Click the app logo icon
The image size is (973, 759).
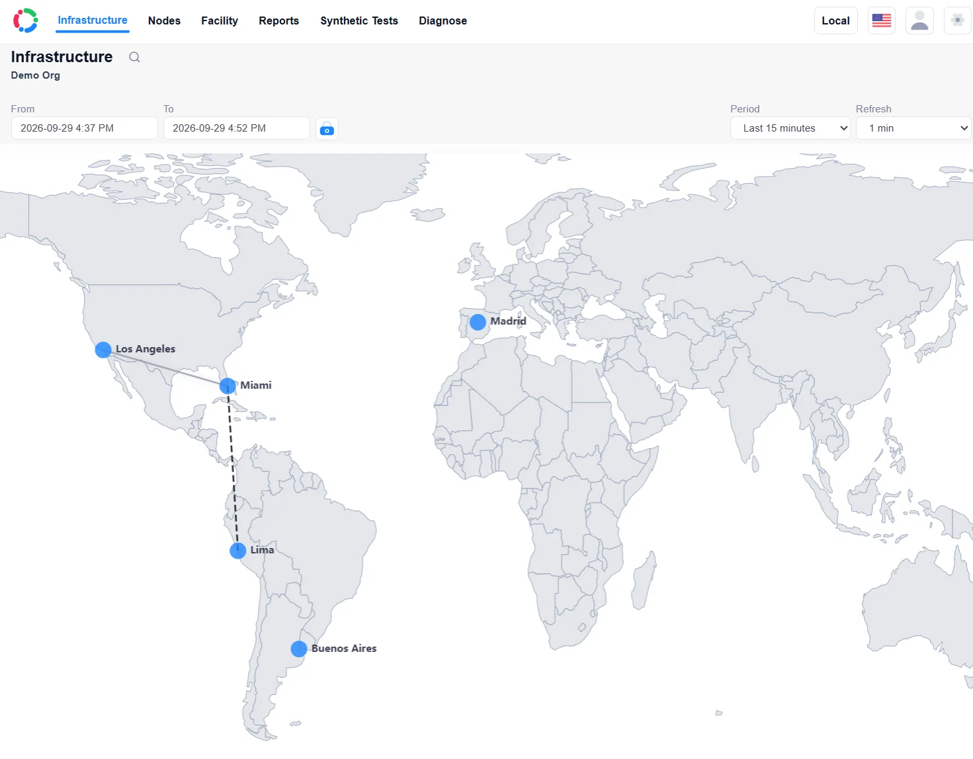26,20
